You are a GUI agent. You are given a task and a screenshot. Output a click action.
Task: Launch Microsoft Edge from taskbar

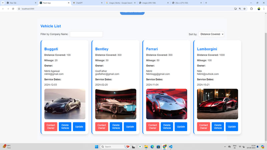pyautogui.click(x=152, y=147)
